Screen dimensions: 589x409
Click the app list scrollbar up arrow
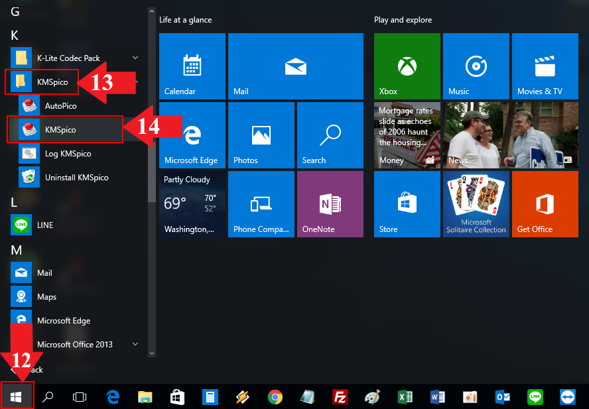tap(152, 11)
